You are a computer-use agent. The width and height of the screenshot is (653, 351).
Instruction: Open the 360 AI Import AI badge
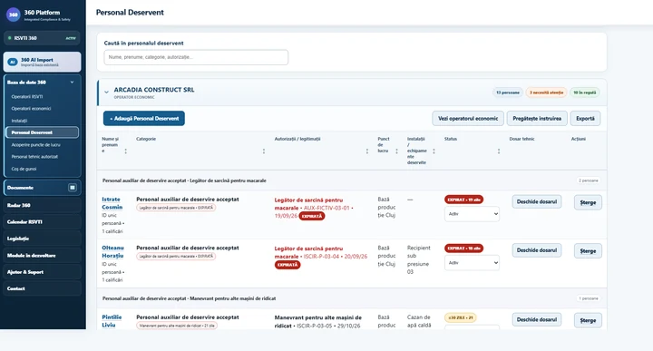coord(13,62)
